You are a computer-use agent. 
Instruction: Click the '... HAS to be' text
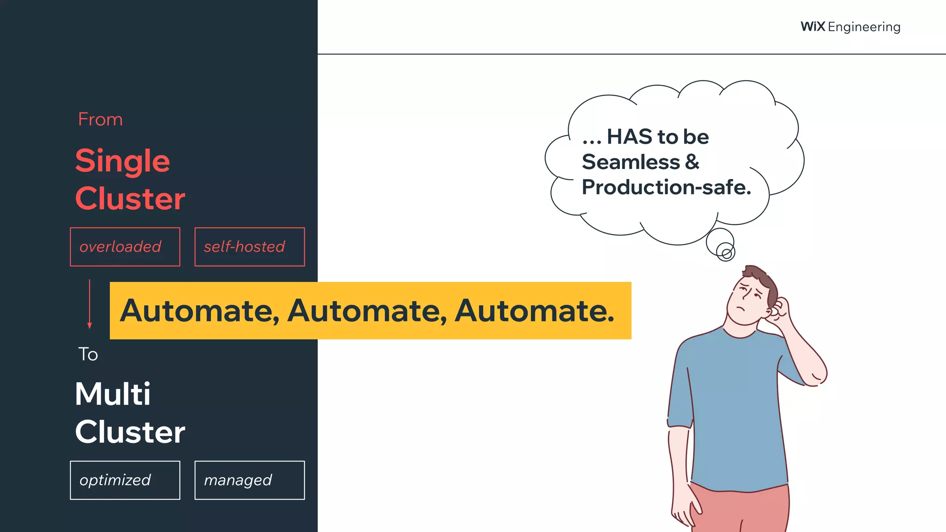click(645, 137)
